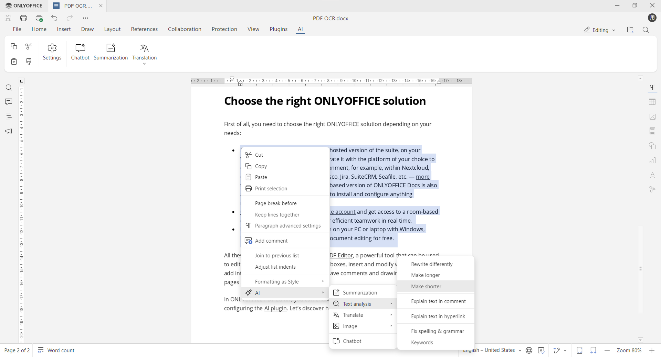Open the AI Settings gear icon
The width and height of the screenshot is (661, 357).
52,52
